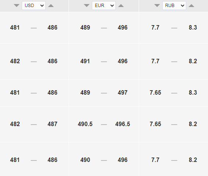208x176 pixels.
Task: Sort USD column ascending with up arrow
Action: (x=51, y=6)
